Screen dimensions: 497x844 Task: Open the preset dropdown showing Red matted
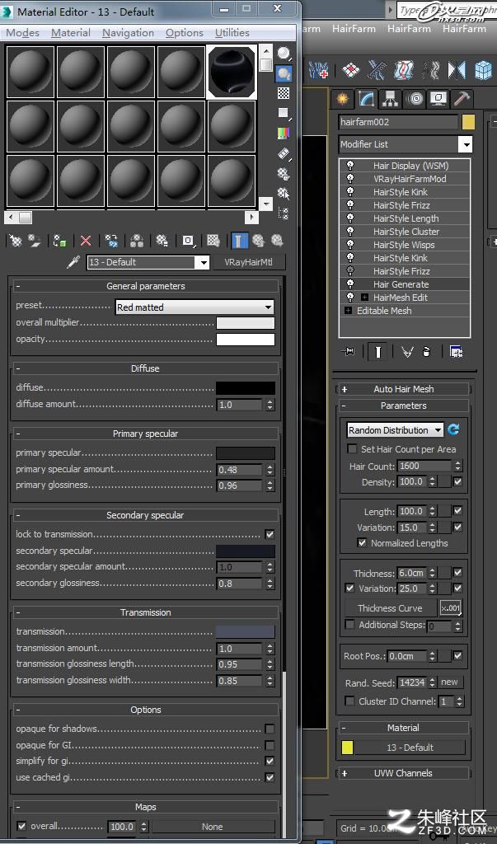[195, 307]
